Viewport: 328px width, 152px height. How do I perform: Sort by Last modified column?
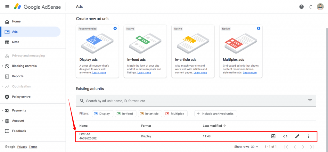click(214, 126)
